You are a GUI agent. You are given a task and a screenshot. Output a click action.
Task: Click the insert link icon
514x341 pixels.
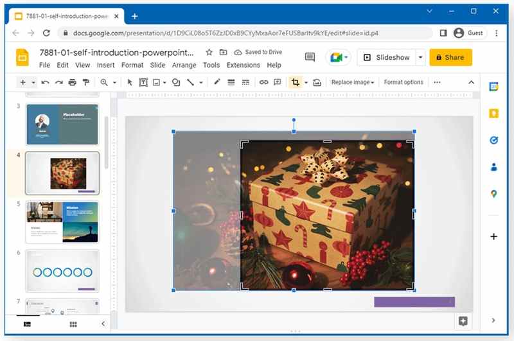[263, 82]
